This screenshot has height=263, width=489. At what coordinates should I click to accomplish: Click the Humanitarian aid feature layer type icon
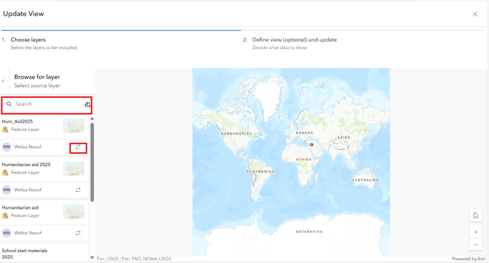click(x=5, y=215)
